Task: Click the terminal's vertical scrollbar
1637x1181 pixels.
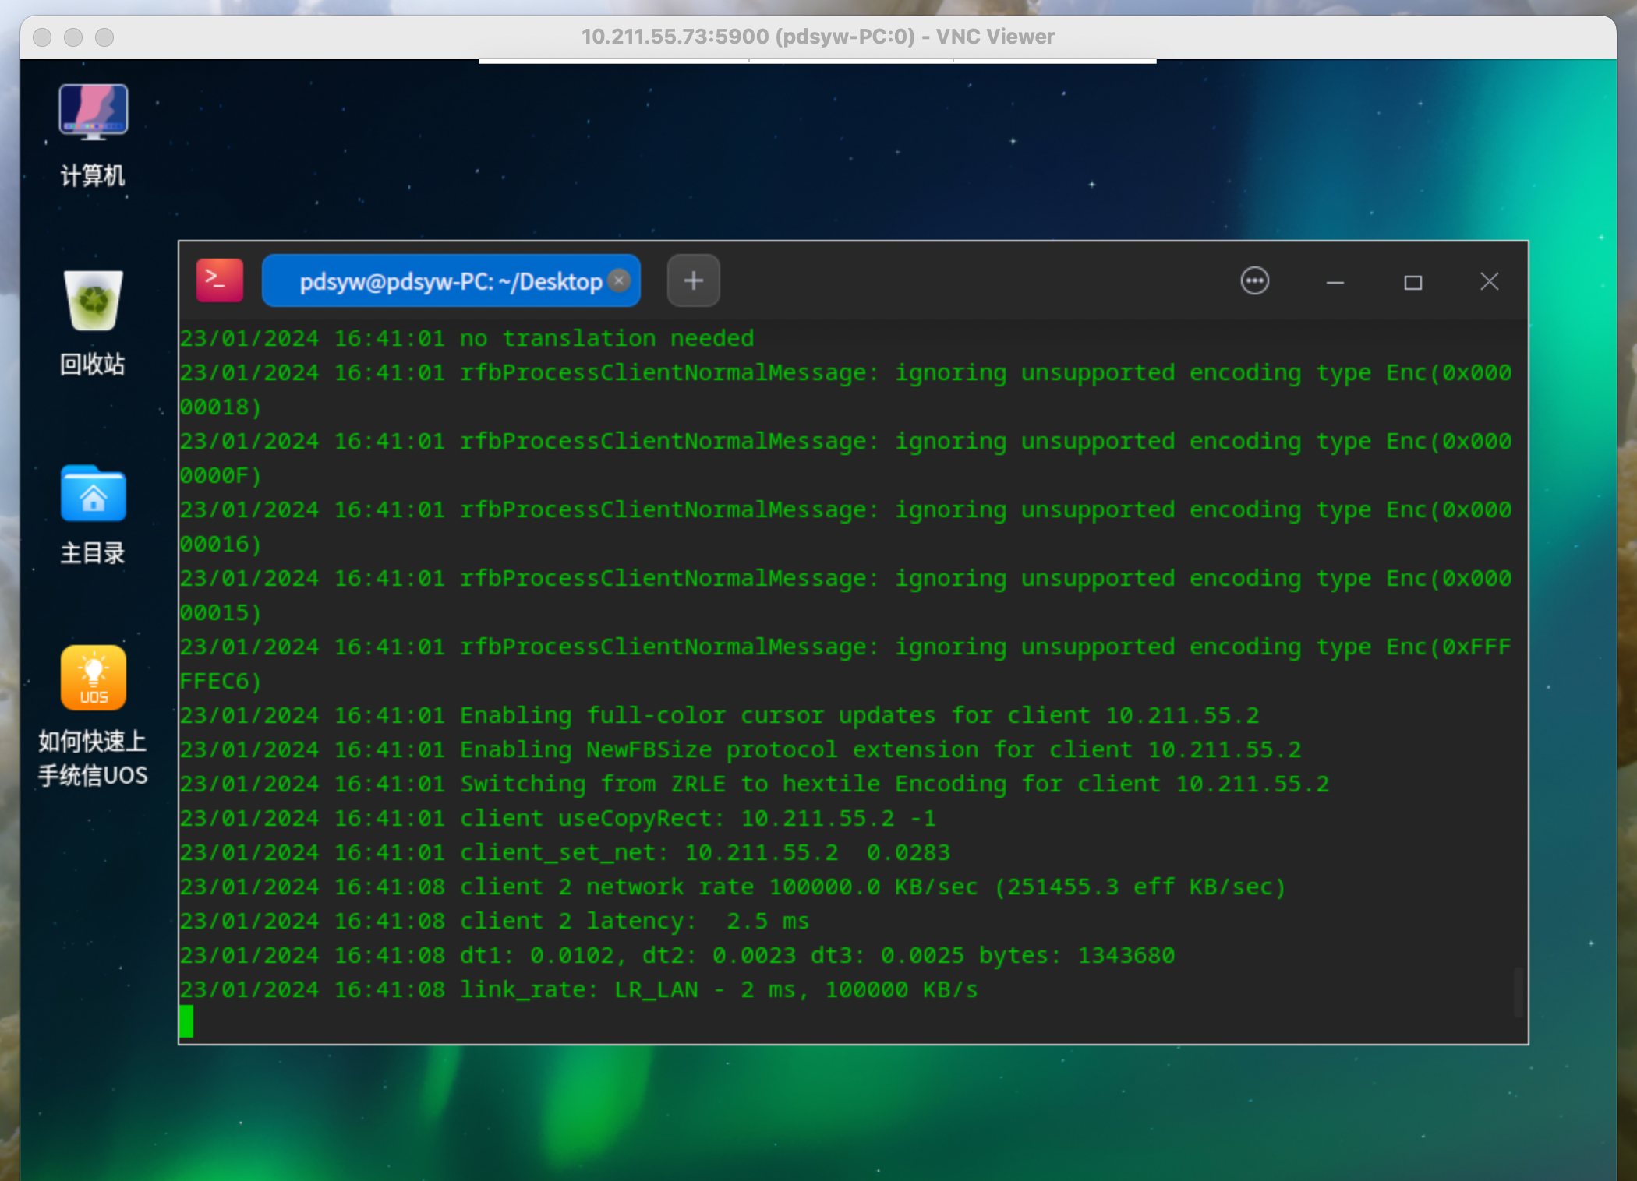Action: click(1518, 991)
